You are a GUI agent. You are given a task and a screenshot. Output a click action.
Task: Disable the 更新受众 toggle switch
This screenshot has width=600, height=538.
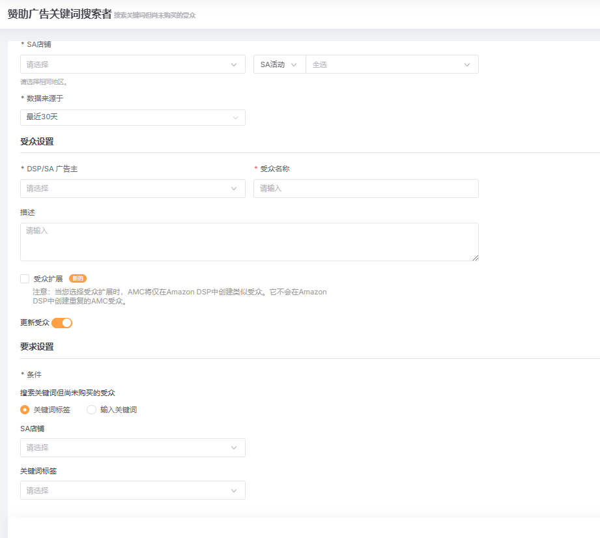coord(62,322)
